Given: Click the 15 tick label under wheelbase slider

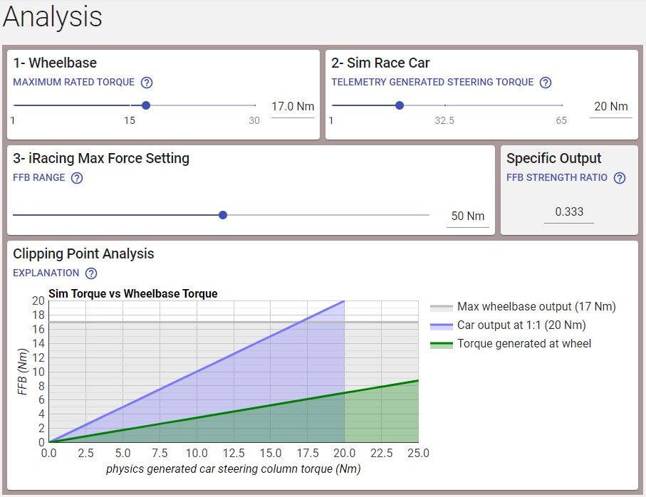Looking at the screenshot, I should [130, 120].
